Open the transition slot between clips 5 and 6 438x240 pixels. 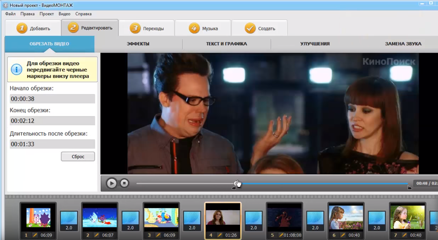pyautogui.click(x=315, y=221)
